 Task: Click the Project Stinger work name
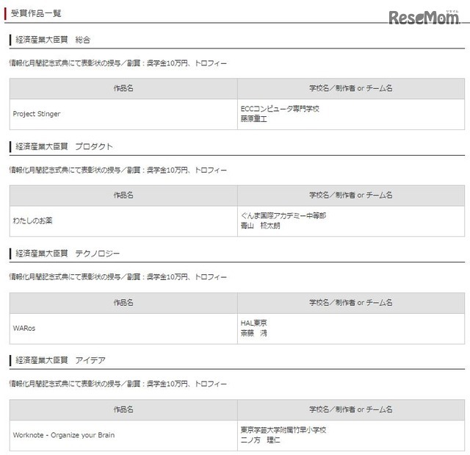coord(37,114)
